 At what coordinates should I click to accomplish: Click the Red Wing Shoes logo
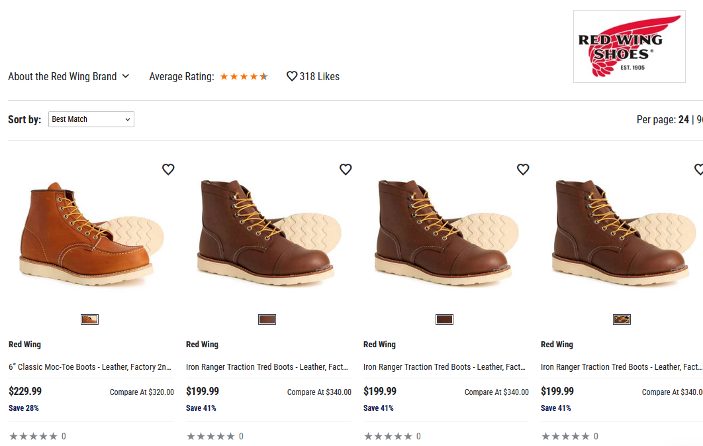629,46
